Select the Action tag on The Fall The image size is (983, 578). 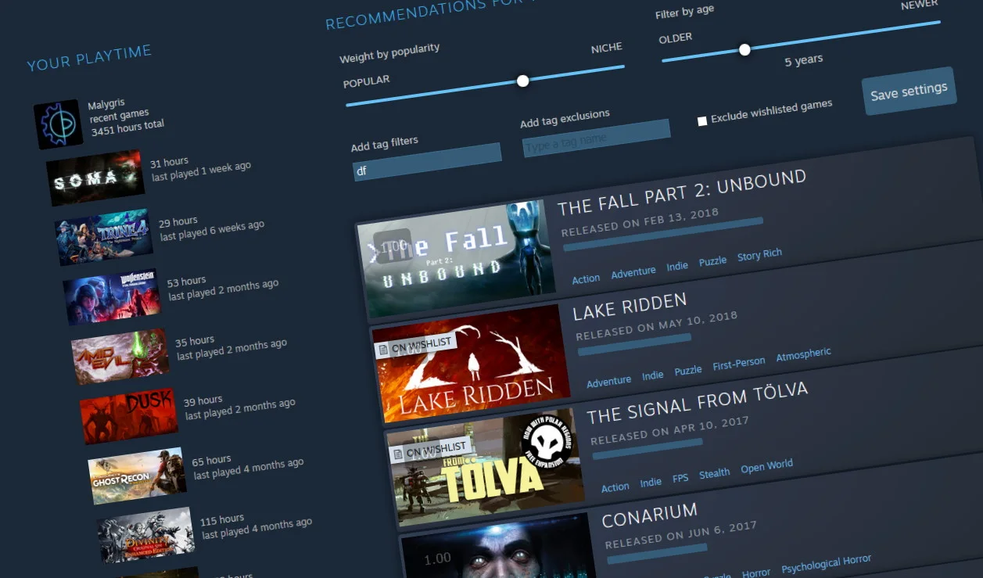tap(586, 278)
